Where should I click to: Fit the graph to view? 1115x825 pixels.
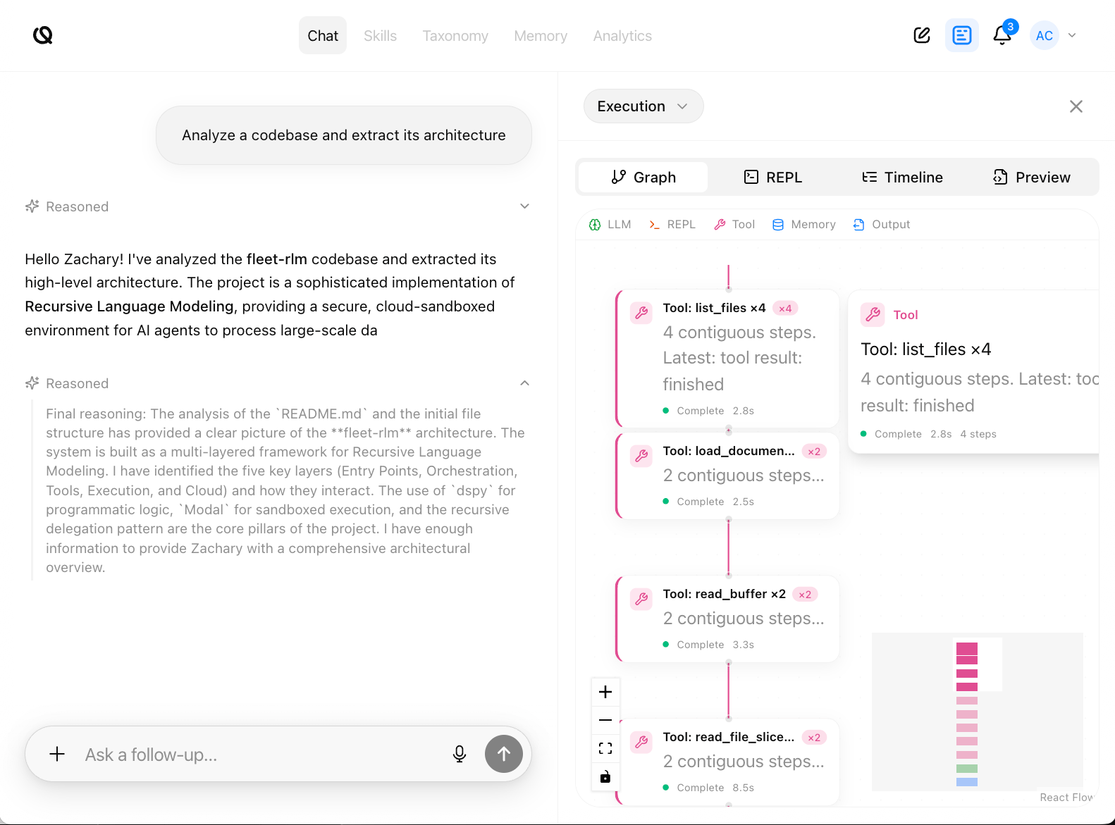coord(605,748)
